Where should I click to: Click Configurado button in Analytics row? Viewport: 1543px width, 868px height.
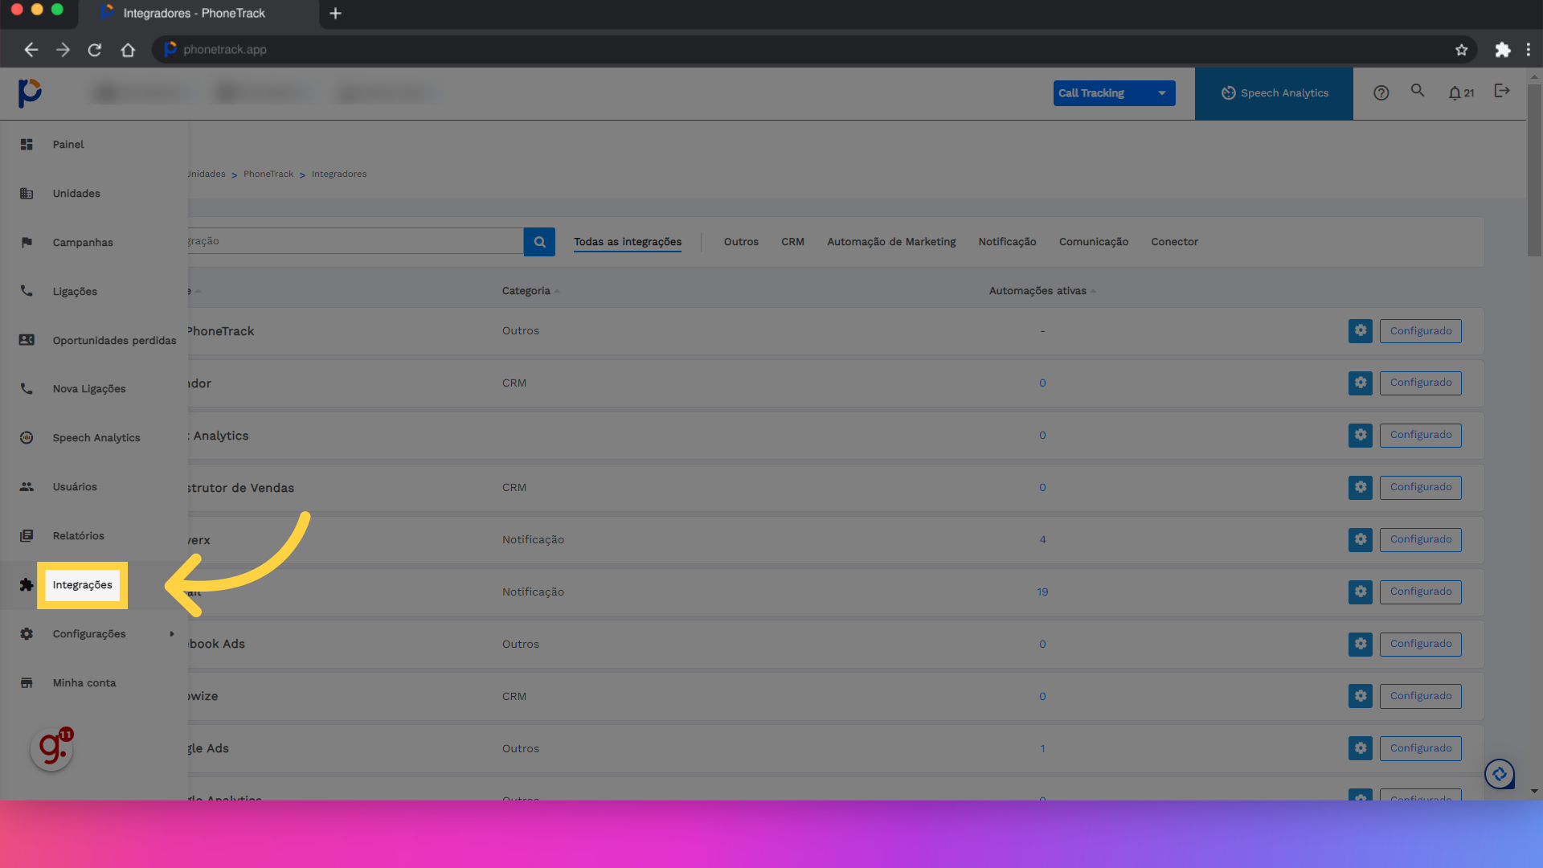tap(1421, 436)
